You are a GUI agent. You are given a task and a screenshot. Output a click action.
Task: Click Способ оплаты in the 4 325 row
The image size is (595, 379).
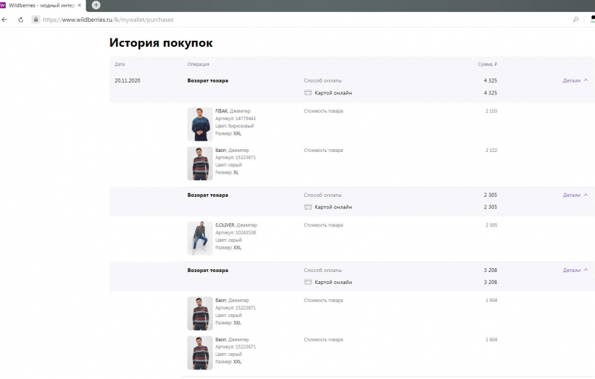[323, 81]
